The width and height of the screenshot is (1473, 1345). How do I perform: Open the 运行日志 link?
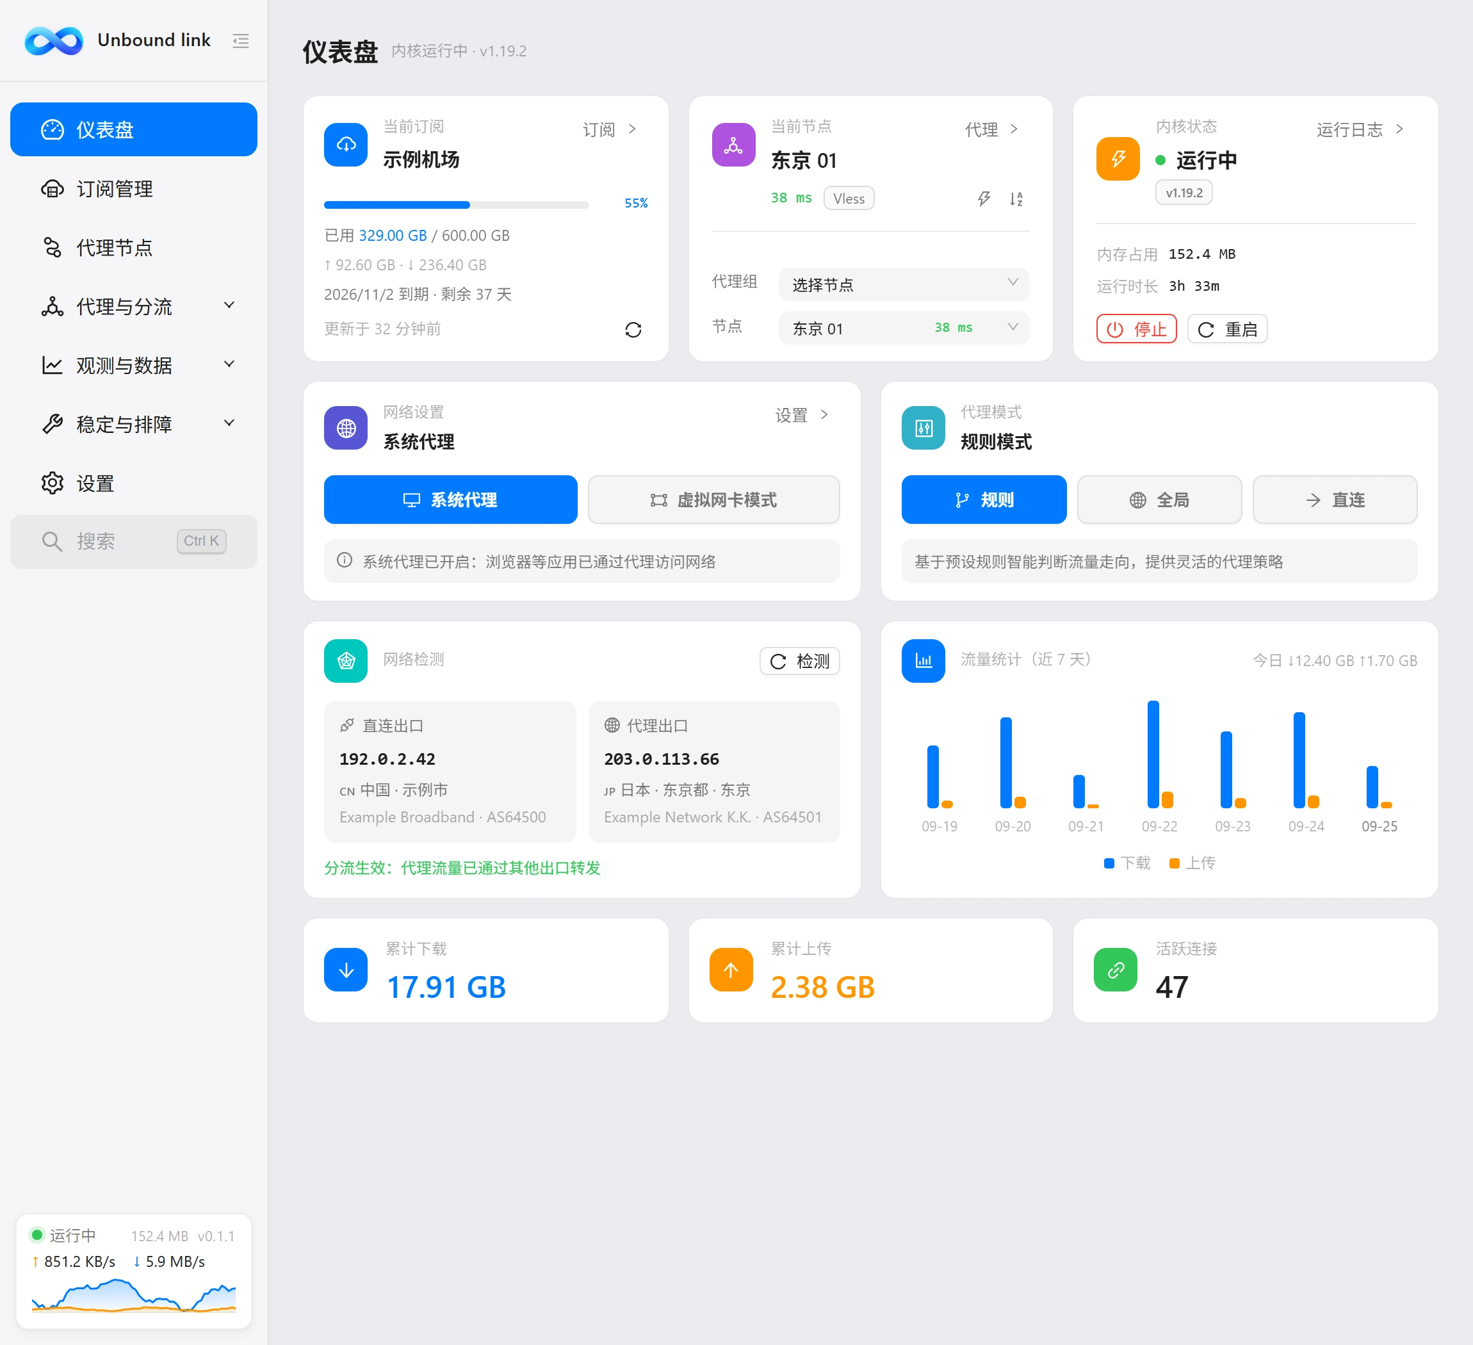(1360, 129)
